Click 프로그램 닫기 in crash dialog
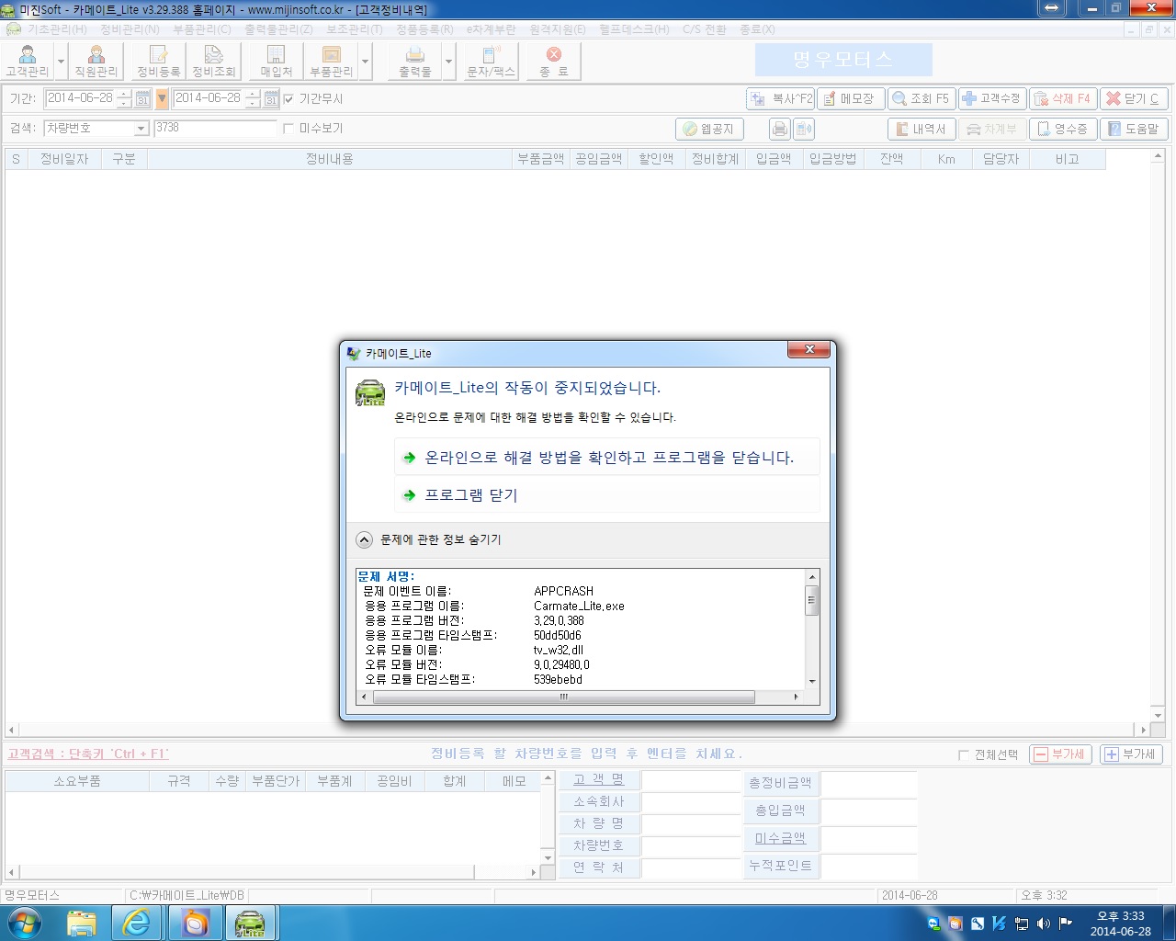 pyautogui.click(x=607, y=494)
